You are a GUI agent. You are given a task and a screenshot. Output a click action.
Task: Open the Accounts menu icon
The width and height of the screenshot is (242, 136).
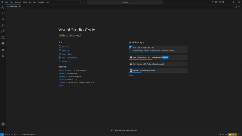(3, 124)
